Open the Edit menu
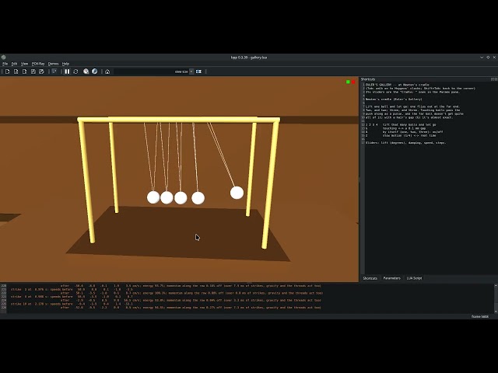 14,64
